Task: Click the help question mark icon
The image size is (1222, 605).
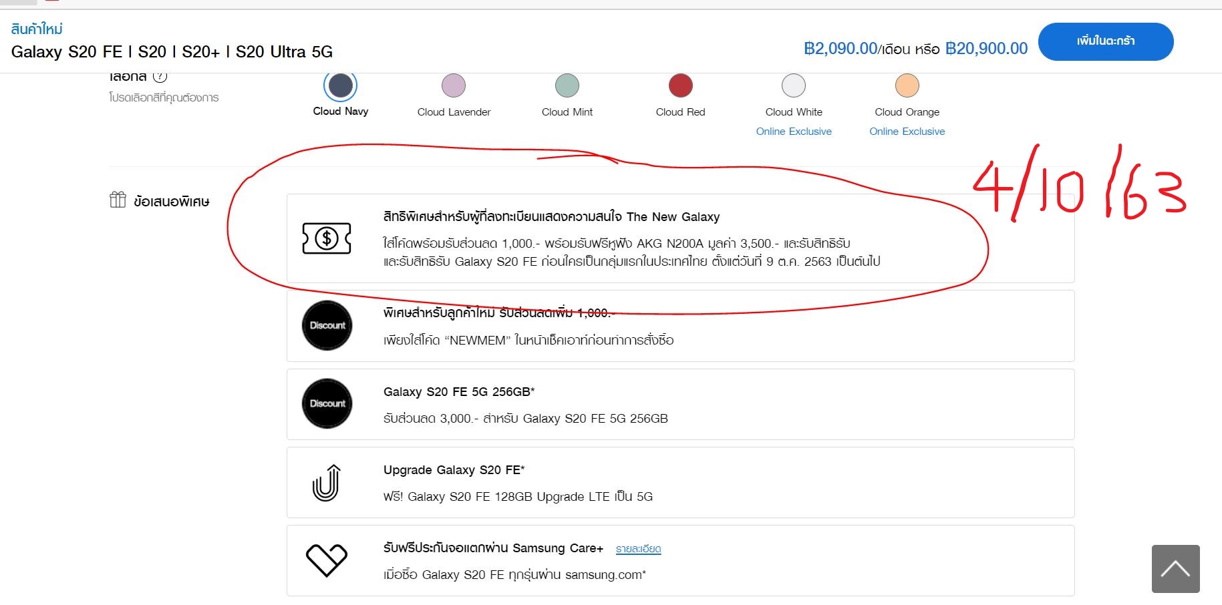Action: point(160,77)
